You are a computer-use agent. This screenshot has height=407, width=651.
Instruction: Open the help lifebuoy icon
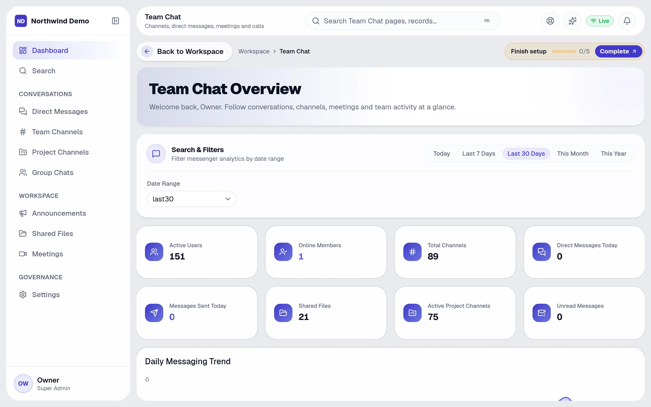point(550,21)
